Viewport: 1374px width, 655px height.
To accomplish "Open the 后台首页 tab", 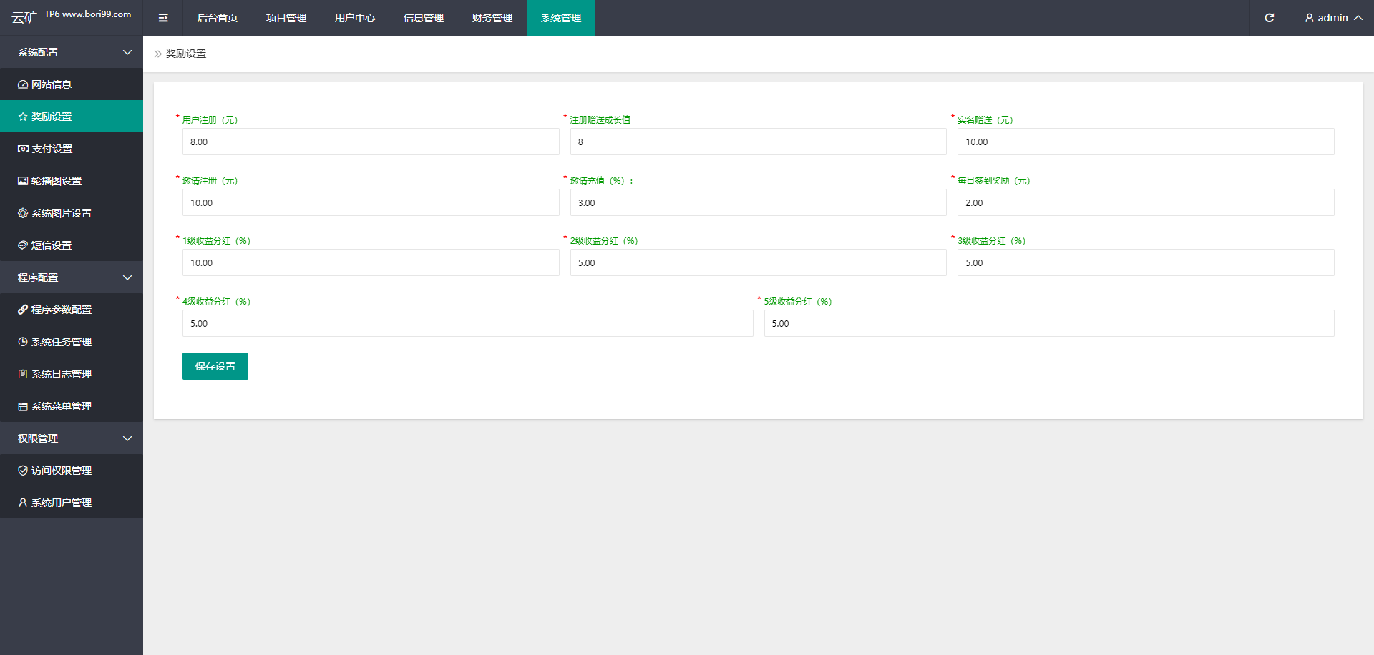I will [218, 18].
